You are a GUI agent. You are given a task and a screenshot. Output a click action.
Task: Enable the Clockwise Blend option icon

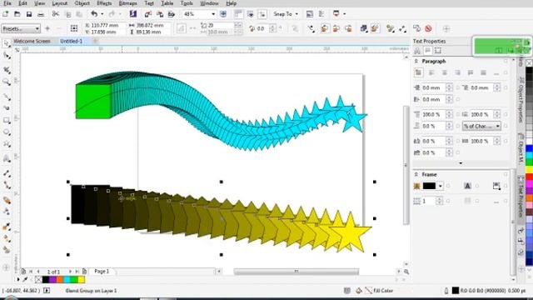pos(336,28)
